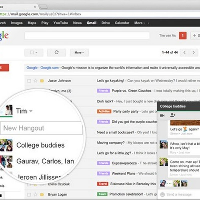
Task: Open News in the Google bar
Action: coord(77,23)
